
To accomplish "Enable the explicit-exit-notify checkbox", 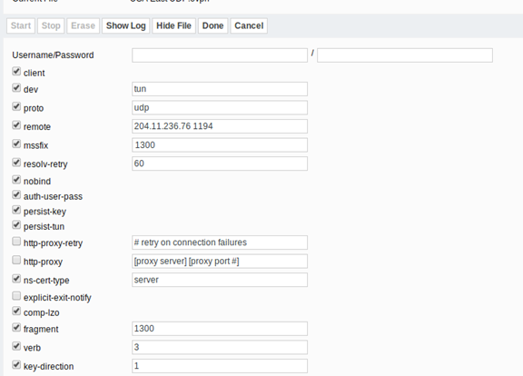I will pyautogui.click(x=16, y=296).
